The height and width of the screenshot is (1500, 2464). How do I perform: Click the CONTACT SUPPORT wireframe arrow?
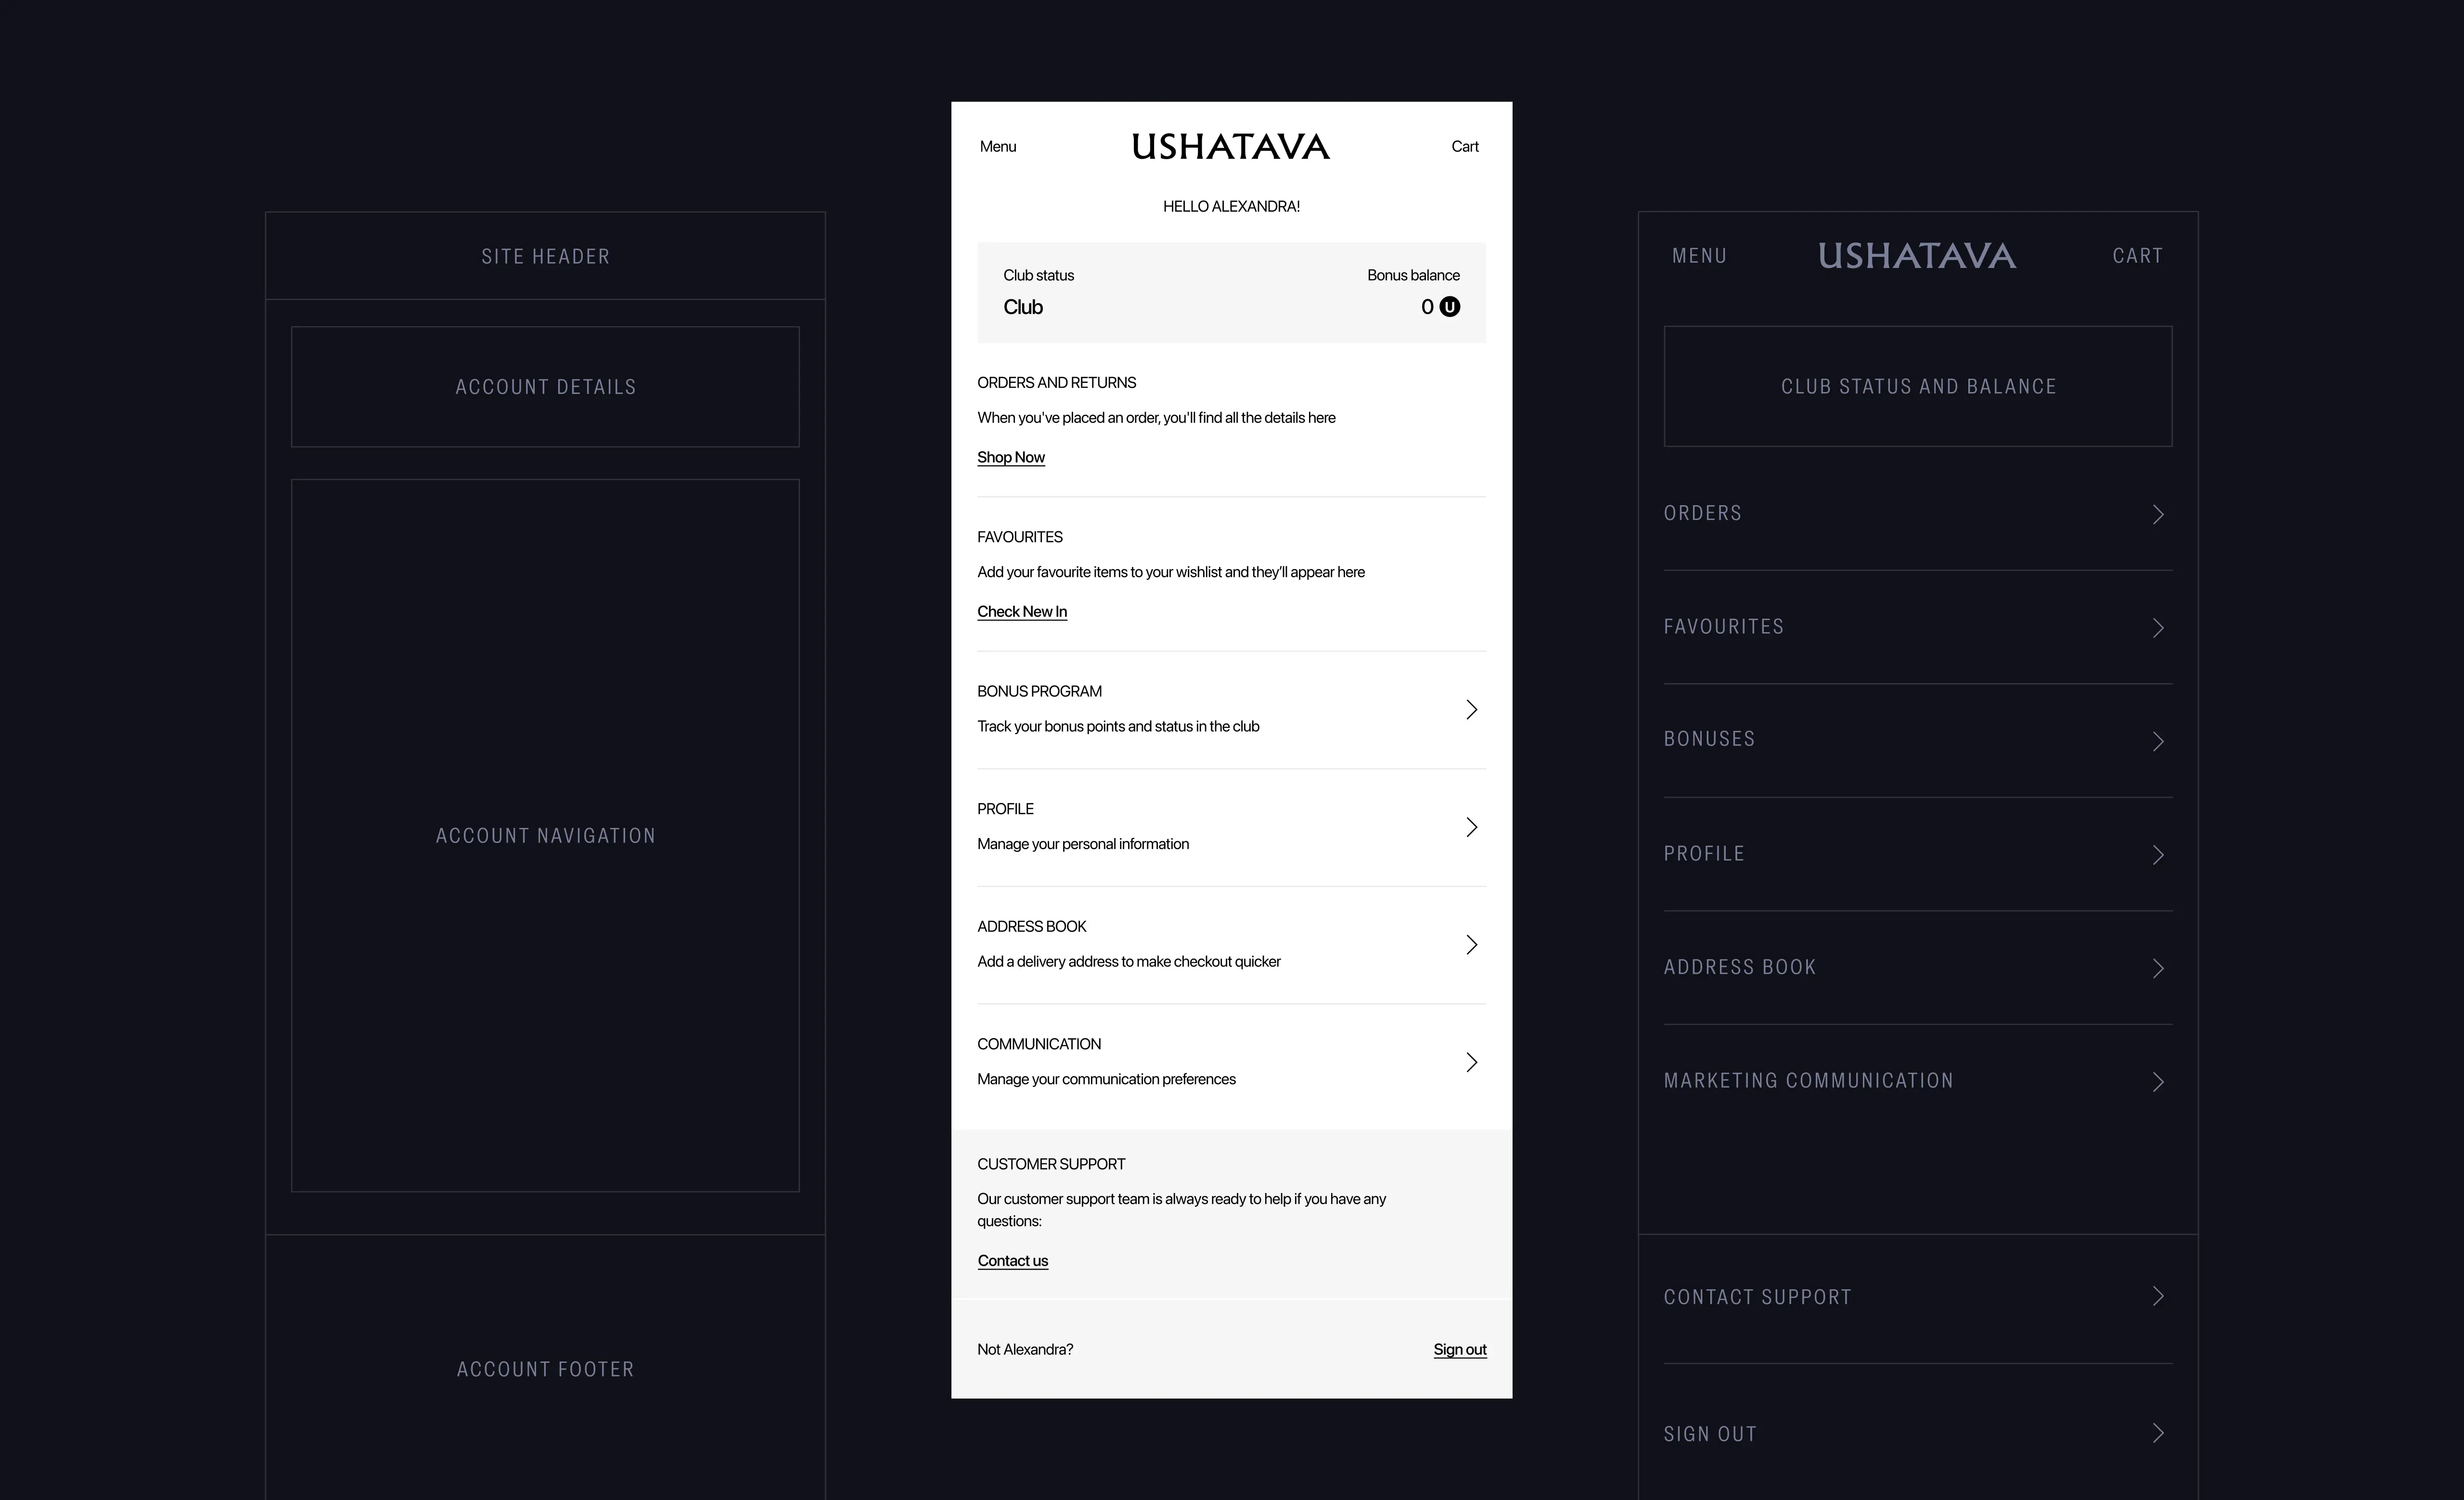pos(2158,1296)
